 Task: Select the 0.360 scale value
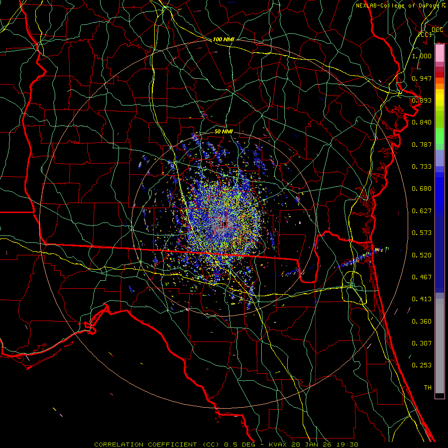coord(422,322)
